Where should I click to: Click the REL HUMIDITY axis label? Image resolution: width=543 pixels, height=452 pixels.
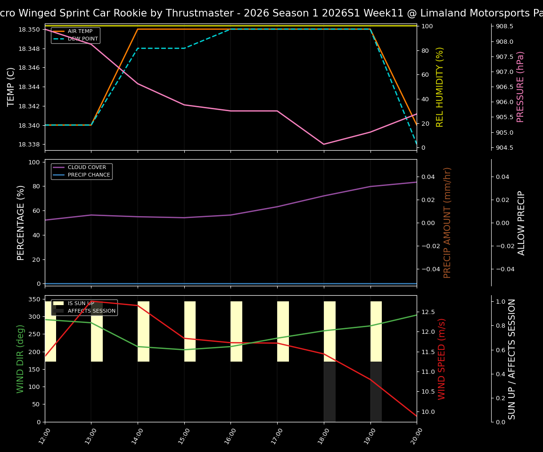438,88
